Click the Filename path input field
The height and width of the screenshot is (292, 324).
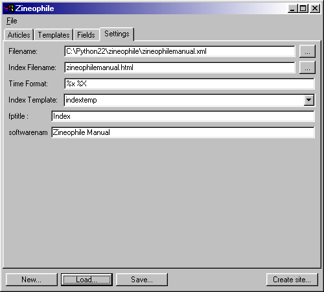pyautogui.click(x=179, y=51)
